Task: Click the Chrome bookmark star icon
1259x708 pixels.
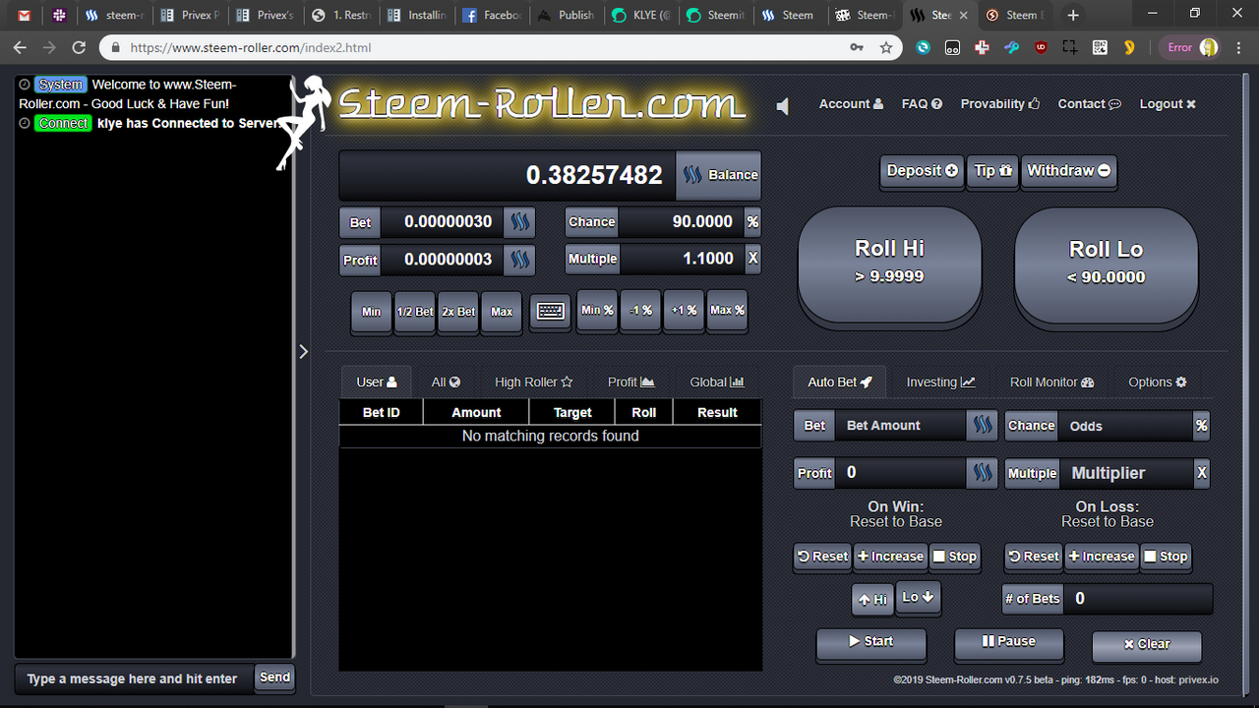Action: (x=885, y=47)
